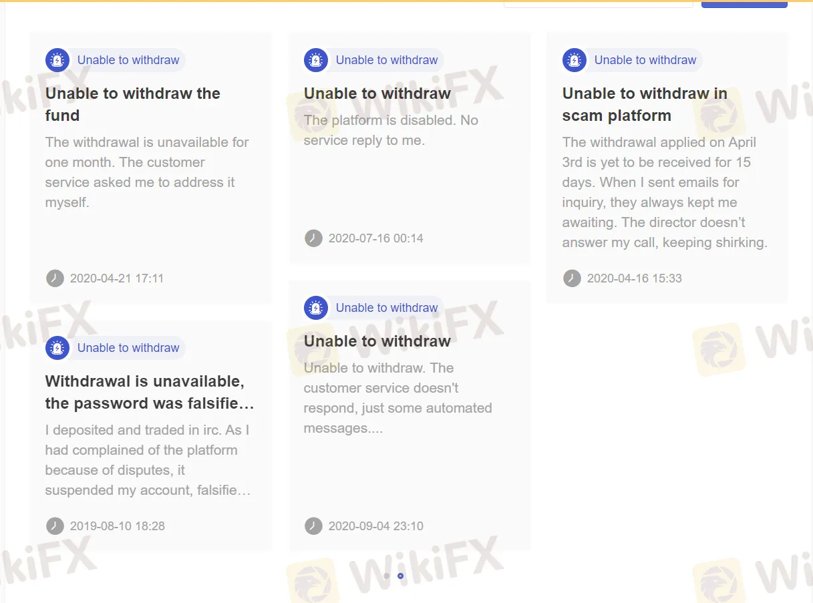The image size is (813, 603).
Task: Select the first gray pagination dot
Action: click(386, 576)
